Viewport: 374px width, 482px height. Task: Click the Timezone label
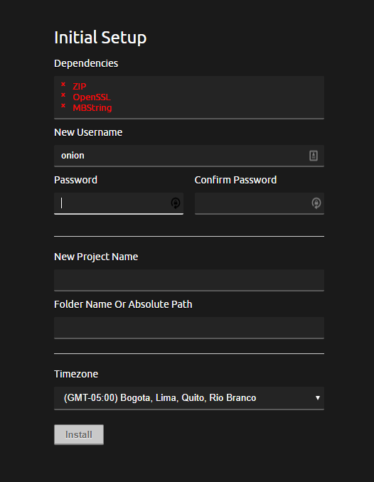[76, 374]
